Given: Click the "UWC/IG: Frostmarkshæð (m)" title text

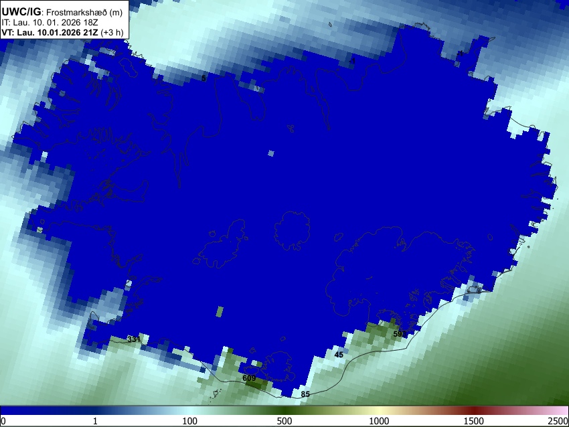Looking at the screenshot, I should 62,12.
